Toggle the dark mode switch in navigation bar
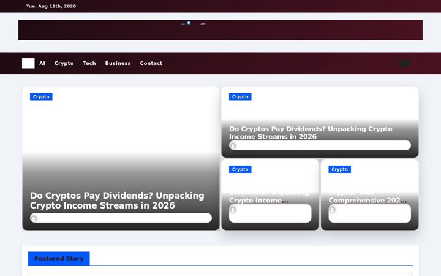 pyautogui.click(x=405, y=64)
